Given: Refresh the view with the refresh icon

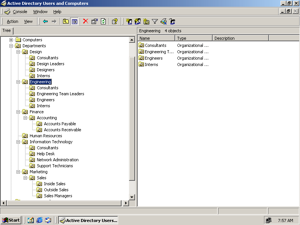Looking at the screenshot, I should click(103, 21).
